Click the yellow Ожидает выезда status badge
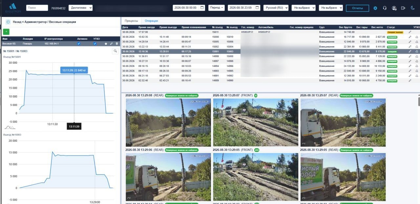Image resolution: width=420 pixels, height=204 pixels. tap(395, 32)
